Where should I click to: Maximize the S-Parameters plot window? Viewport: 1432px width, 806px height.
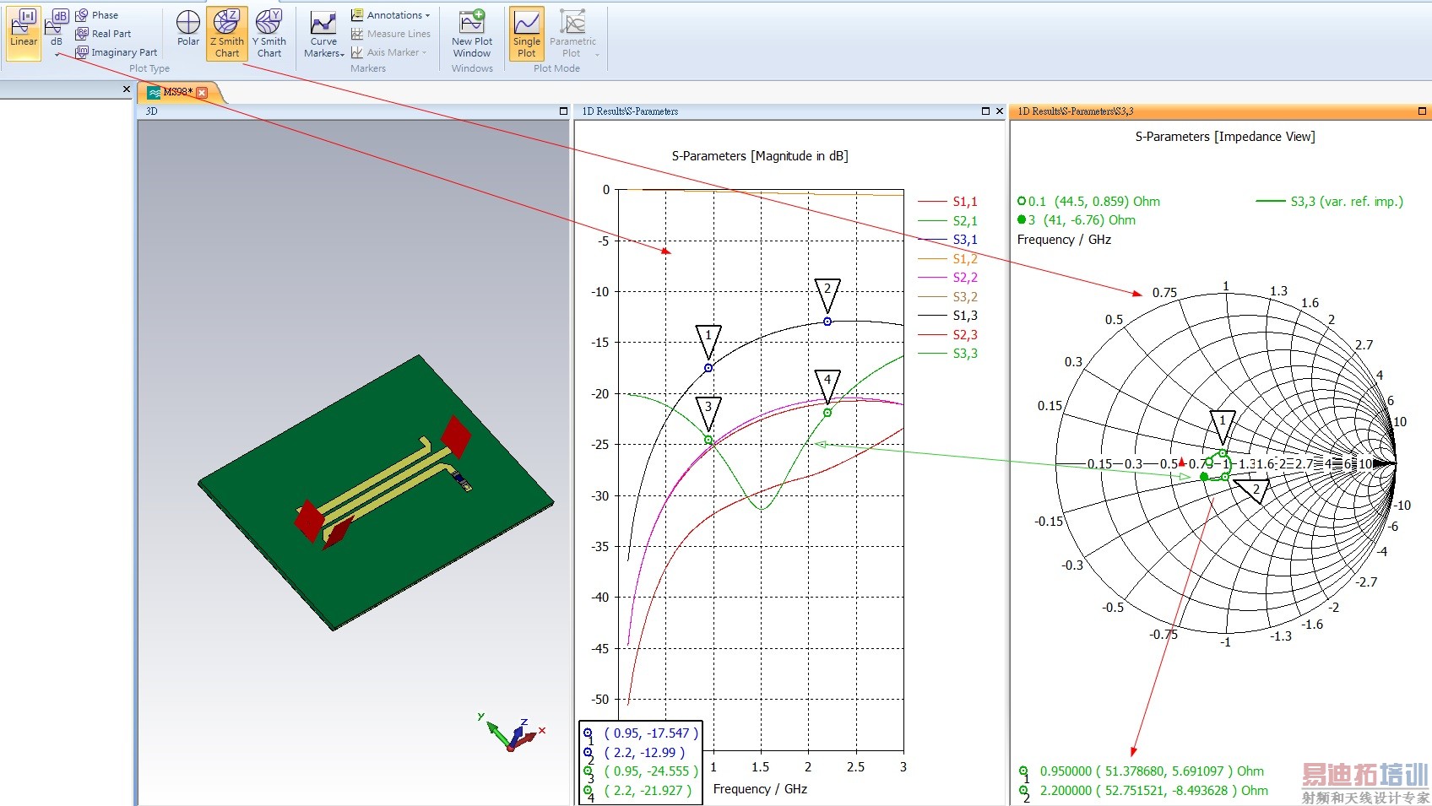[985, 111]
